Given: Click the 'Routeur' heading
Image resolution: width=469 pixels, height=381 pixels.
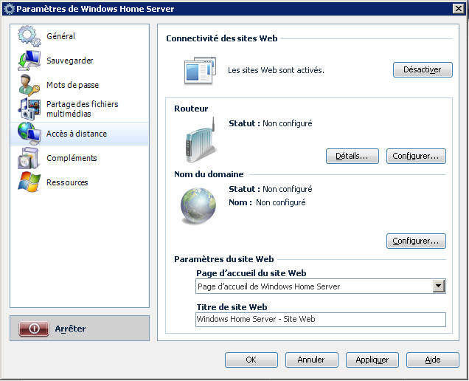Looking at the screenshot, I should 191,109.
